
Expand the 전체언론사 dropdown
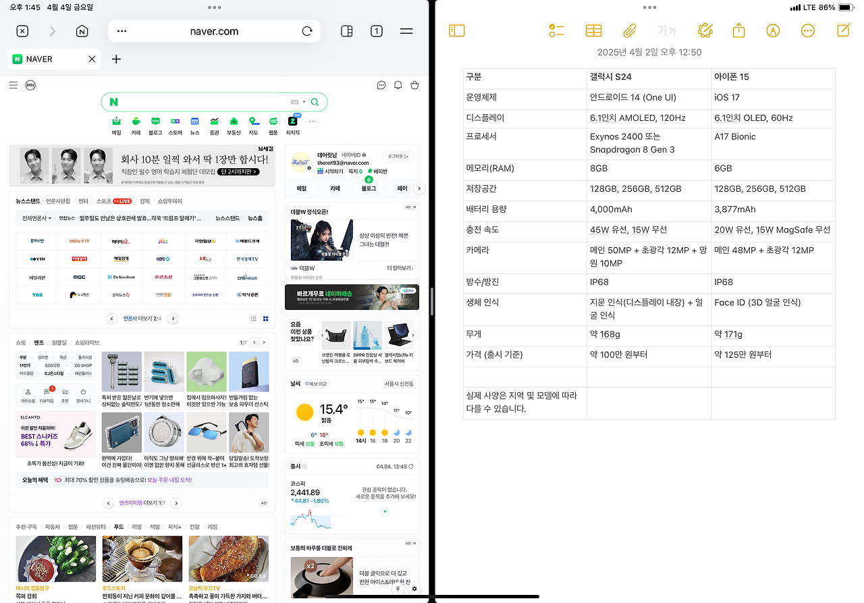[x=36, y=218]
